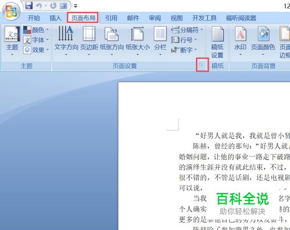This screenshot has height=230, width=290.
Task: Expand the 文字方向 dropdown arrow
Action: point(66,55)
